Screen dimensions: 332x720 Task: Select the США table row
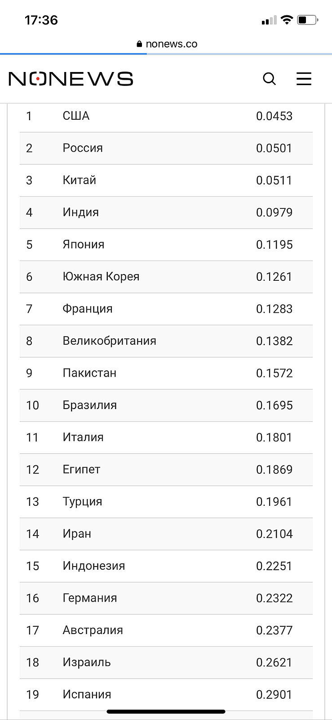point(166,116)
